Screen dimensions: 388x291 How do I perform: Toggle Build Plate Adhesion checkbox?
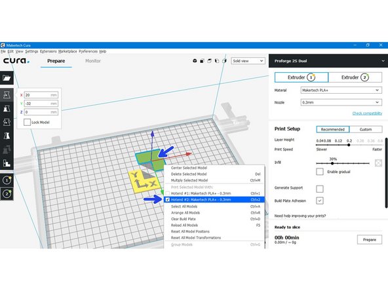pyautogui.click(x=320, y=201)
